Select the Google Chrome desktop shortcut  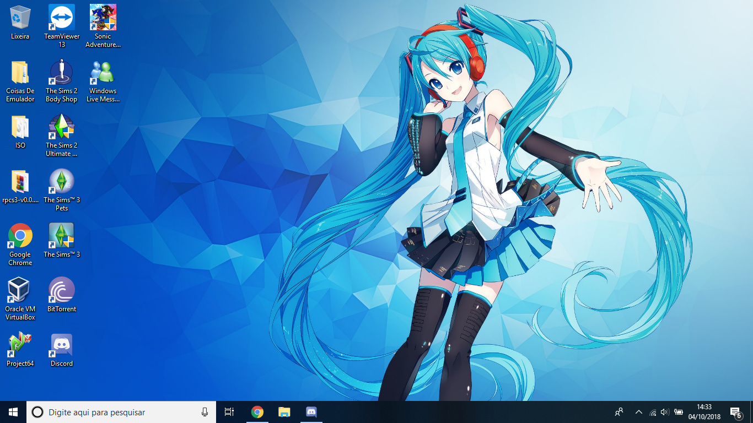[x=20, y=245]
